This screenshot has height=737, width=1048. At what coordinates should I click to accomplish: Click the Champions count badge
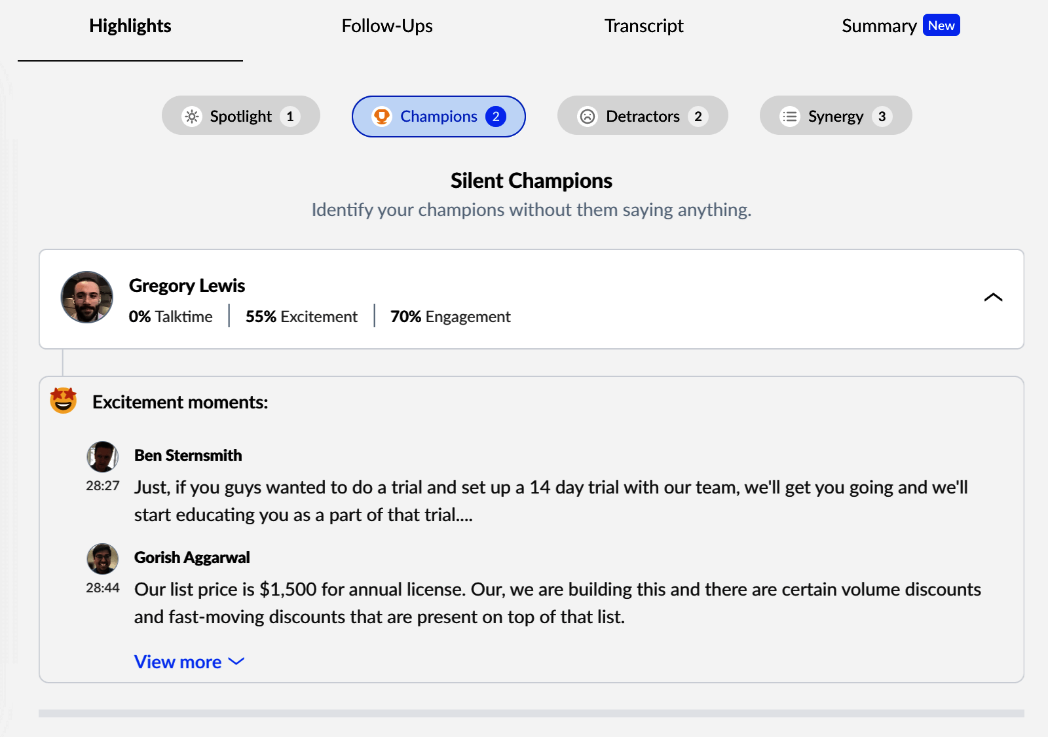(496, 117)
